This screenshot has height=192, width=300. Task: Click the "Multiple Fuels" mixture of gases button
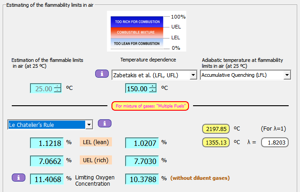(x=150, y=106)
